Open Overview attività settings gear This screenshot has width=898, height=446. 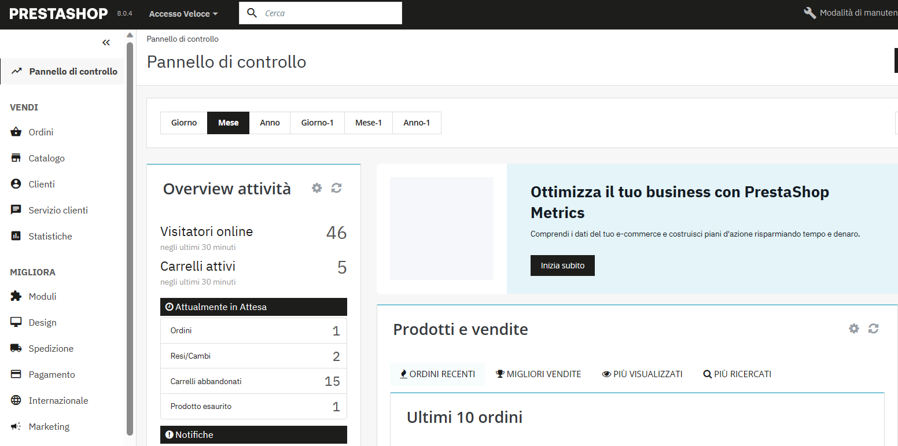[x=316, y=188]
